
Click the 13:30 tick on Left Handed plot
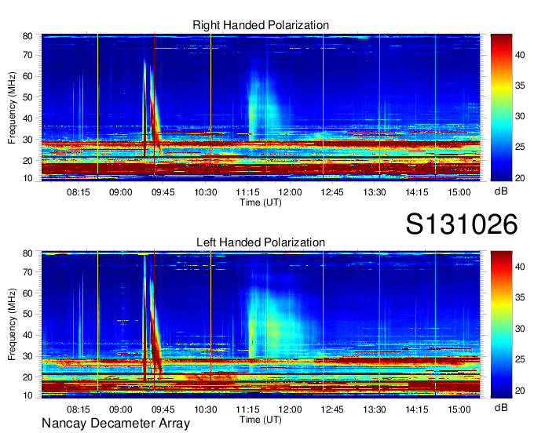[x=375, y=409]
